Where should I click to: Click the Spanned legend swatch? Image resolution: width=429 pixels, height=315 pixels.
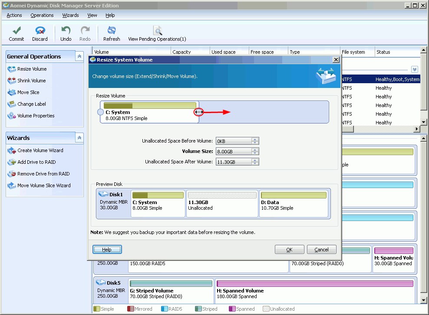232,309
